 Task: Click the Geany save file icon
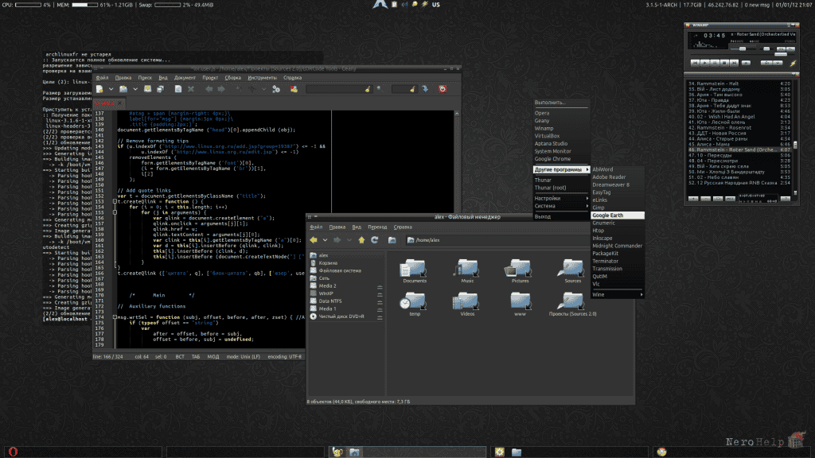coord(147,89)
